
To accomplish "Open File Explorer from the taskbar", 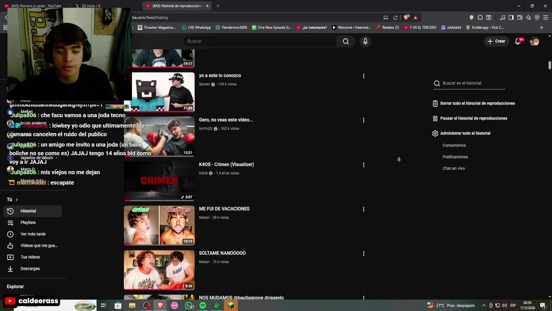I will click(x=132, y=305).
